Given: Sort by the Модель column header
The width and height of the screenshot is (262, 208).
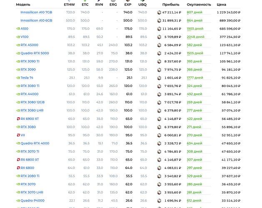Looking at the screenshot, I should coord(23,5).
